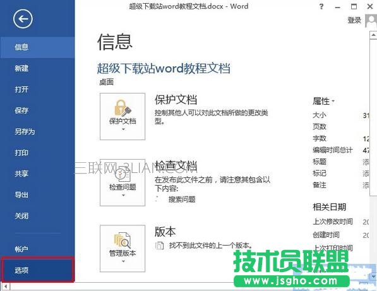Click document title 超级下载站word教程文档
The image size is (377, 291).
[x=164, y=68]
